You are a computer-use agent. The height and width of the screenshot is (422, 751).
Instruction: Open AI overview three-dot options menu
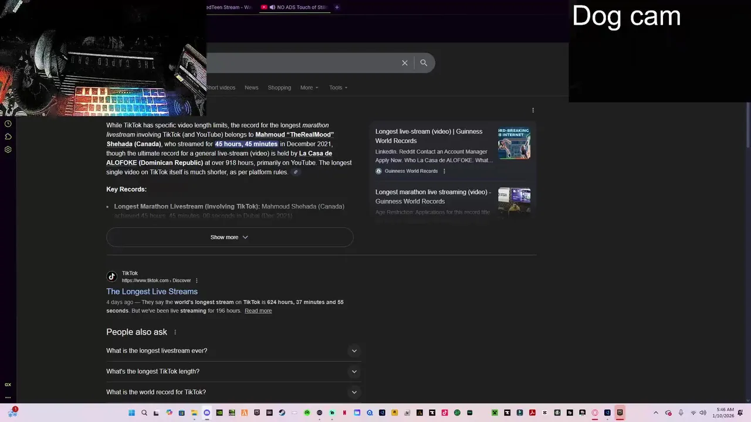pos(533,110)
